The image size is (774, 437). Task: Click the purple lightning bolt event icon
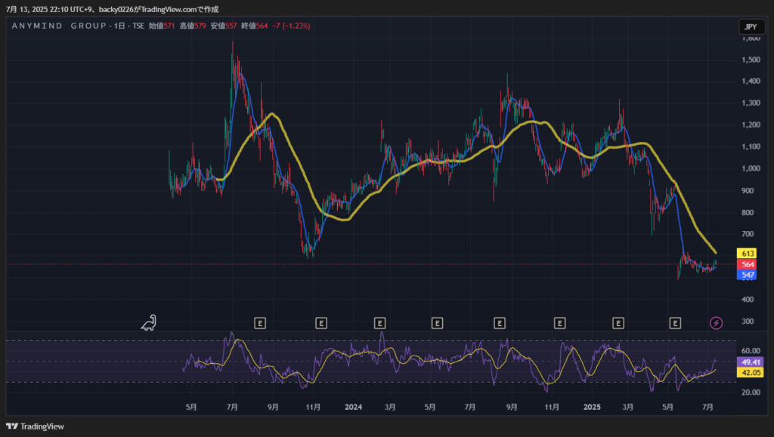[x=716, y=323]
